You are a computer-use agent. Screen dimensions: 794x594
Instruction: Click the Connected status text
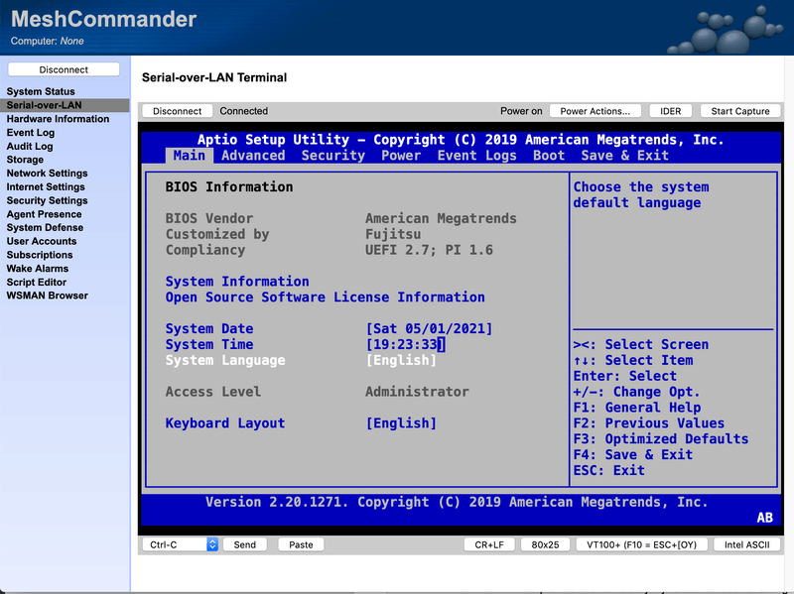[243, 111]
